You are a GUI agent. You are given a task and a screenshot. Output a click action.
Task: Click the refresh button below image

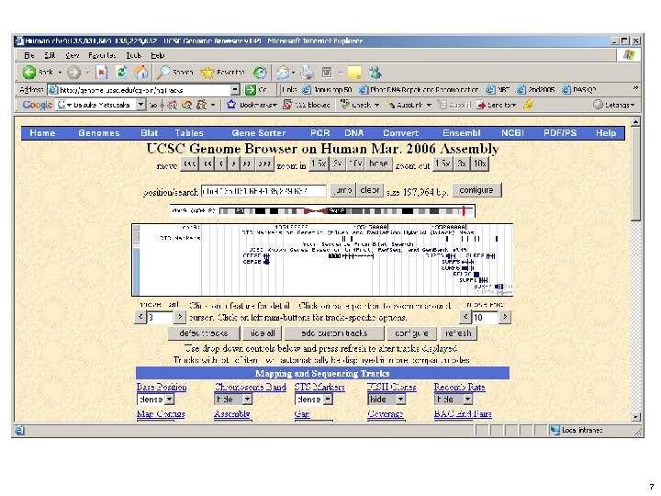[458, 333]
